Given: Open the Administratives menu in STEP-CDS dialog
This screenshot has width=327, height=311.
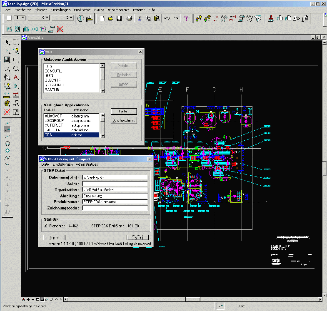Looking at the screenshot, I should [87, 164].
